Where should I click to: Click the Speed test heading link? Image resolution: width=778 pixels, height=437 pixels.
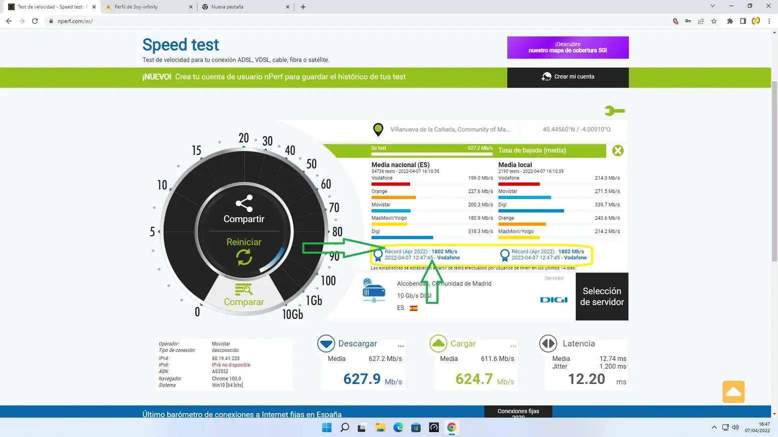tap(180, 44)
